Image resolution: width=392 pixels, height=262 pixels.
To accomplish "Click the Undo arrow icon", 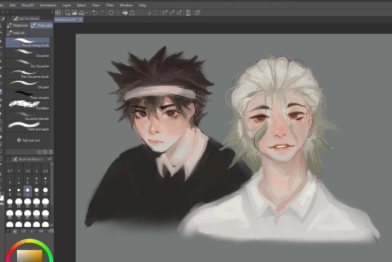I will tap(95, 13).
